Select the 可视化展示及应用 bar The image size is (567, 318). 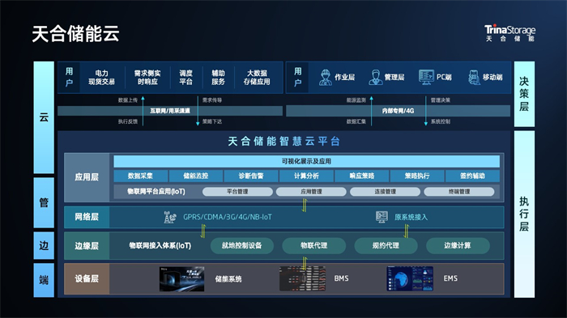[x=307, y=161]
